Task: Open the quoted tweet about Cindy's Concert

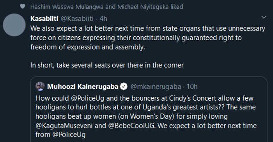Action: click(149, 109)
